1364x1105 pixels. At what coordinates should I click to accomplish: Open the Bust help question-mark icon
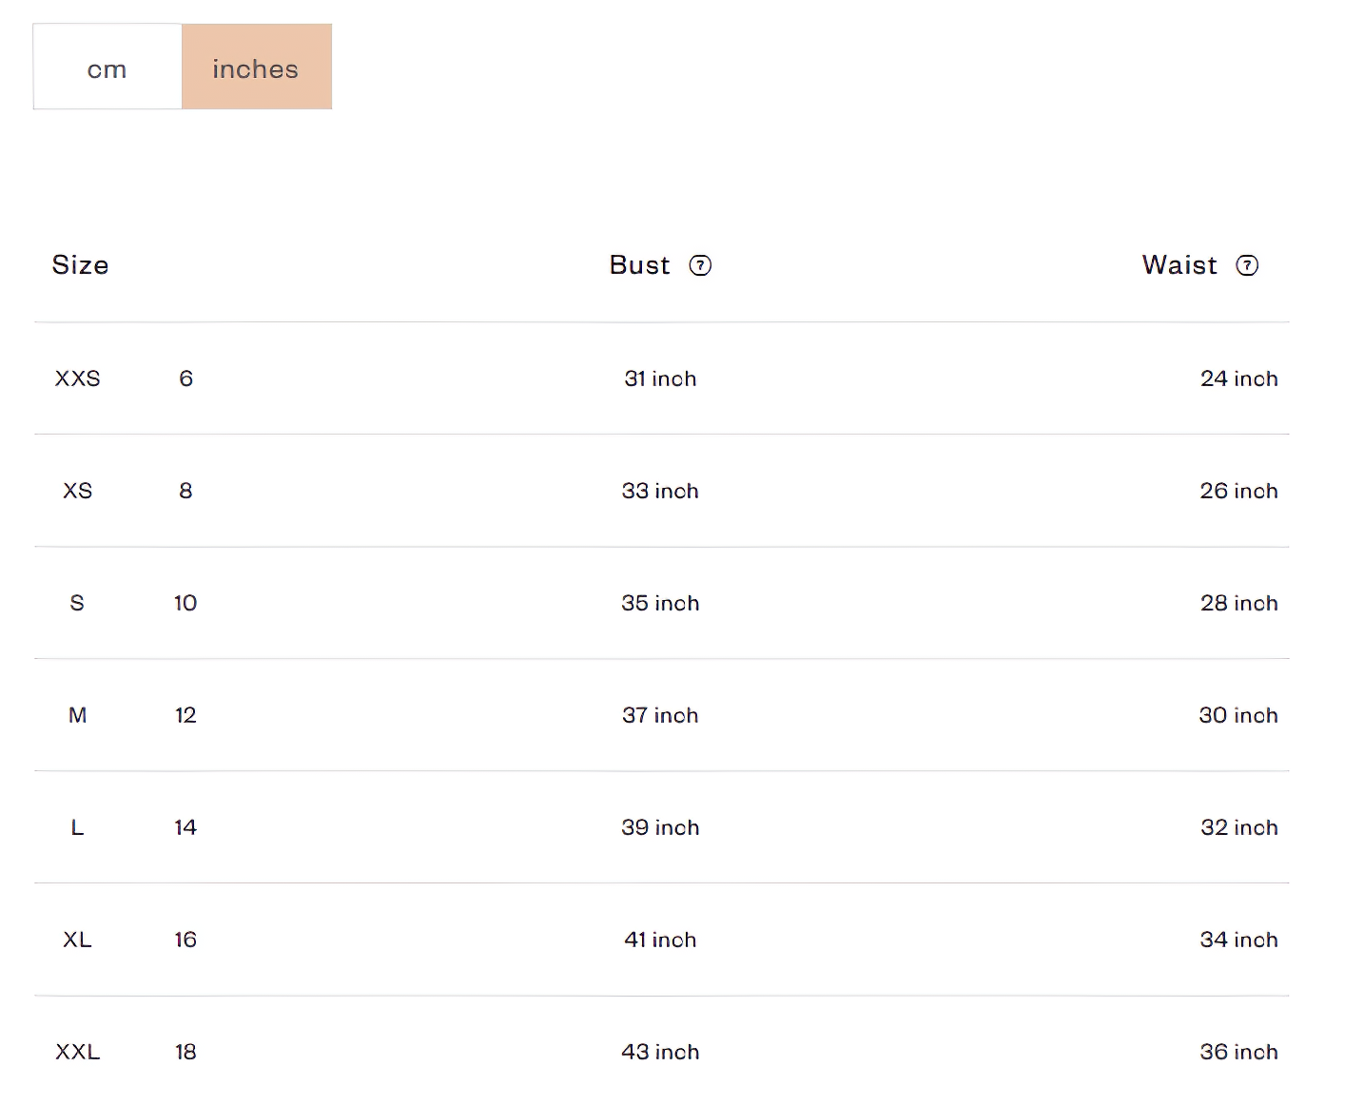[700, 265]
